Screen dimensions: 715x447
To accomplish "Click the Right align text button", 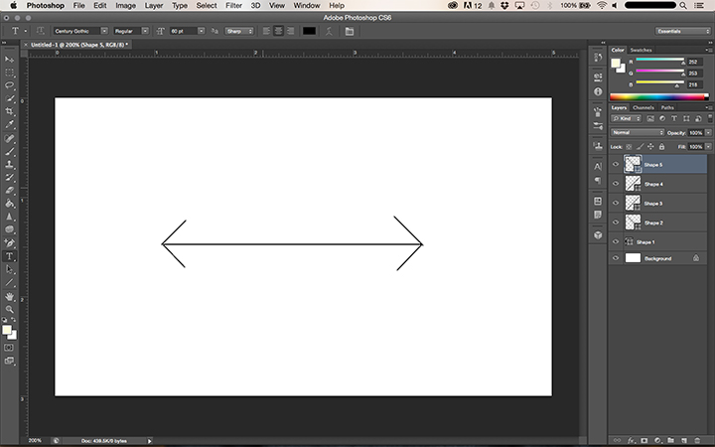I will [290, 31].
